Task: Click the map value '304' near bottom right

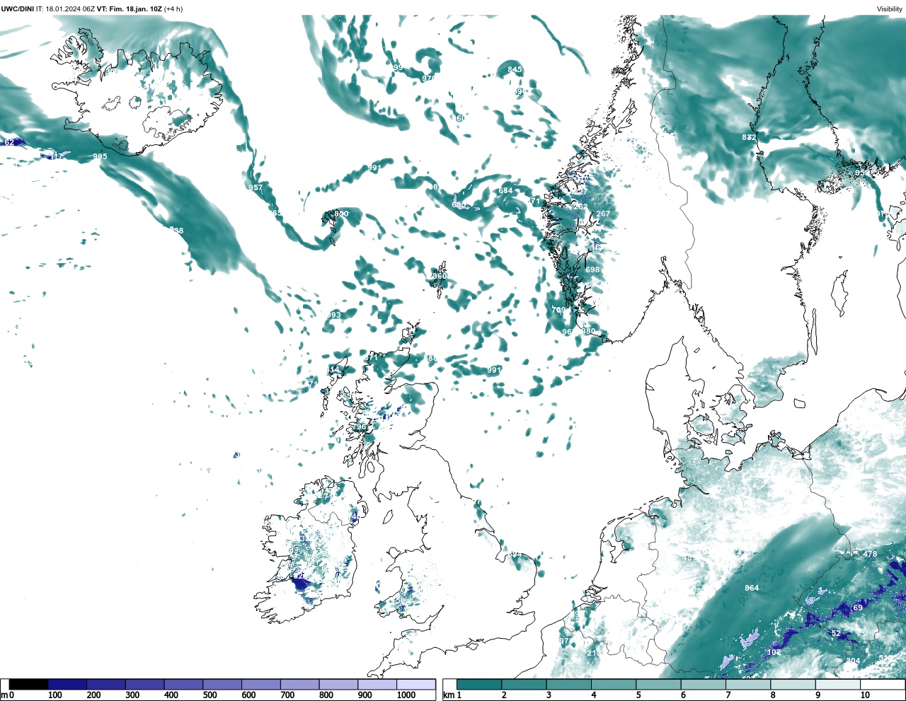Action: point(853,661)
